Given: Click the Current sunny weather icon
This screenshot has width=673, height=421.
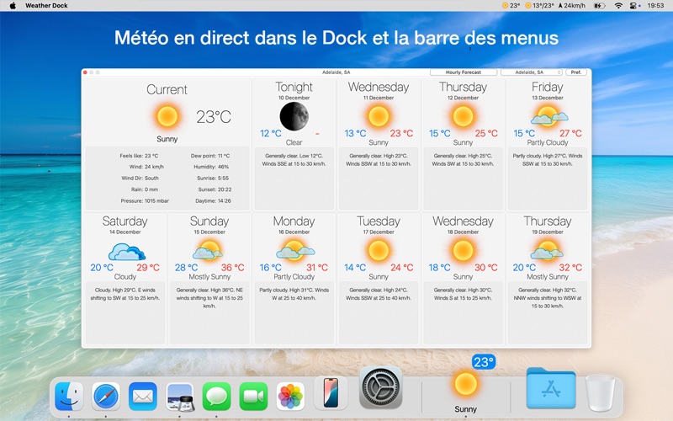Looking at the screenshot, I should 167,116.
